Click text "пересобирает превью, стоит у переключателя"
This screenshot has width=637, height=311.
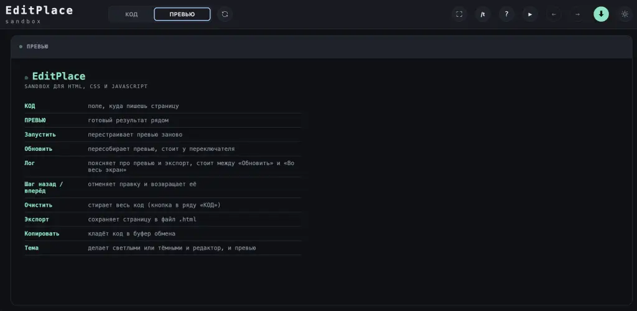161,149
